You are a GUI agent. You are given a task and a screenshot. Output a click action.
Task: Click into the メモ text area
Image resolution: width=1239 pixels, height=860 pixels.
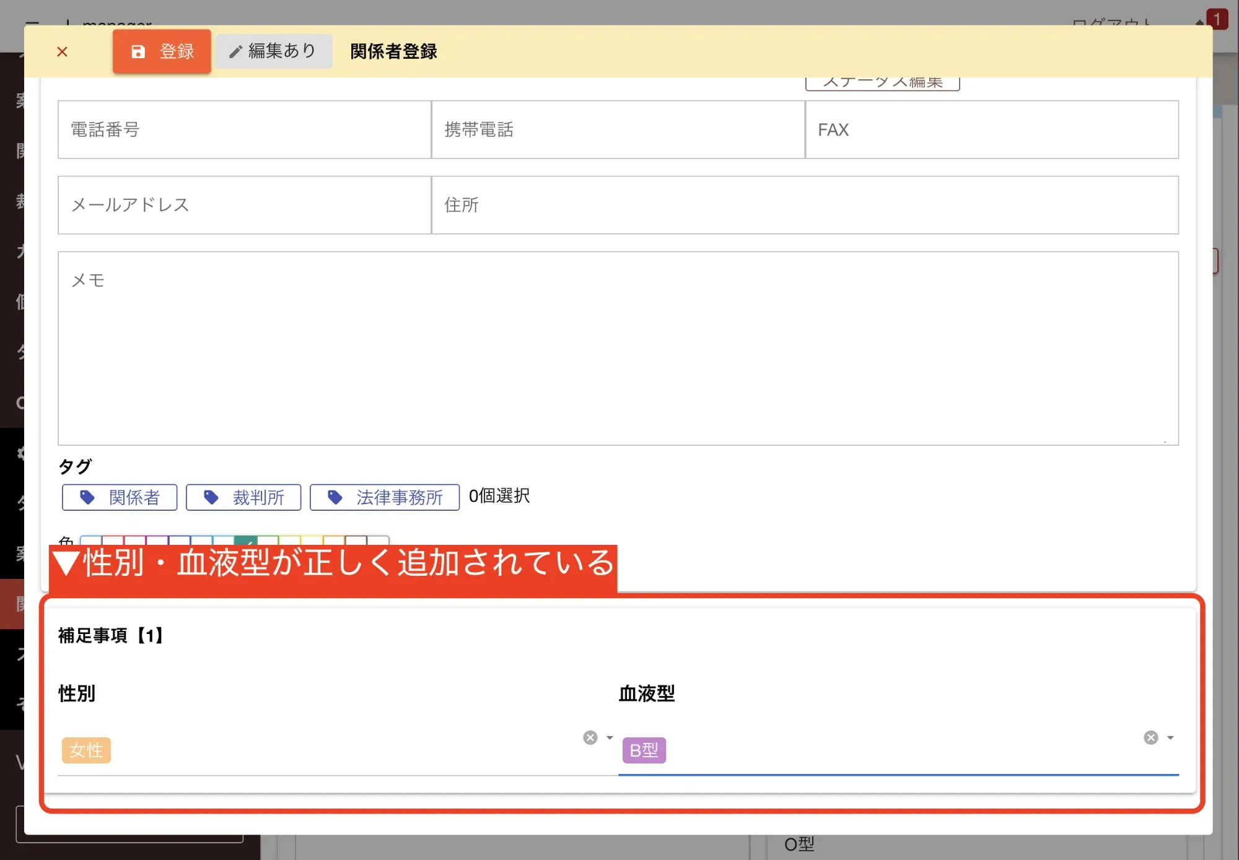point(618,348)
